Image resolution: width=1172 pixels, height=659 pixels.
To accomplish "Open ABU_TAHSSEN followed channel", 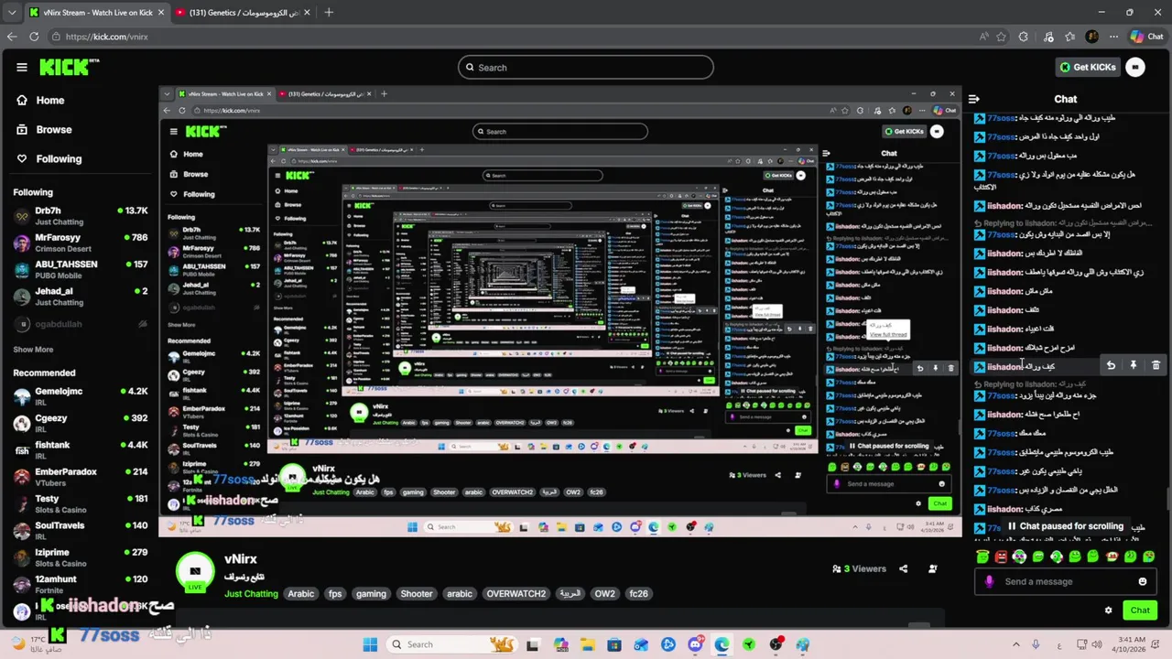I will 81,269.
